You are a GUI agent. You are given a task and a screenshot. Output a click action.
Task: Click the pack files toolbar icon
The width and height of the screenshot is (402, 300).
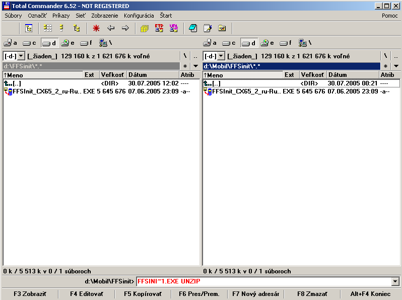coord(145,28)
